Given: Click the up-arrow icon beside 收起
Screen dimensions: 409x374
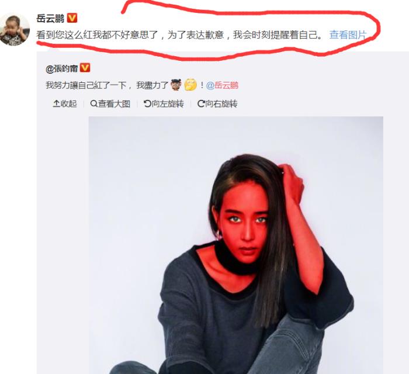Looking at the screenshot, I should [56, 104].
